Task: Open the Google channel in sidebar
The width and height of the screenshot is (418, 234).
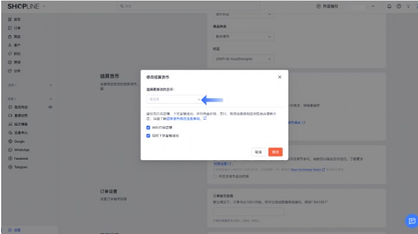Action: 19,141
